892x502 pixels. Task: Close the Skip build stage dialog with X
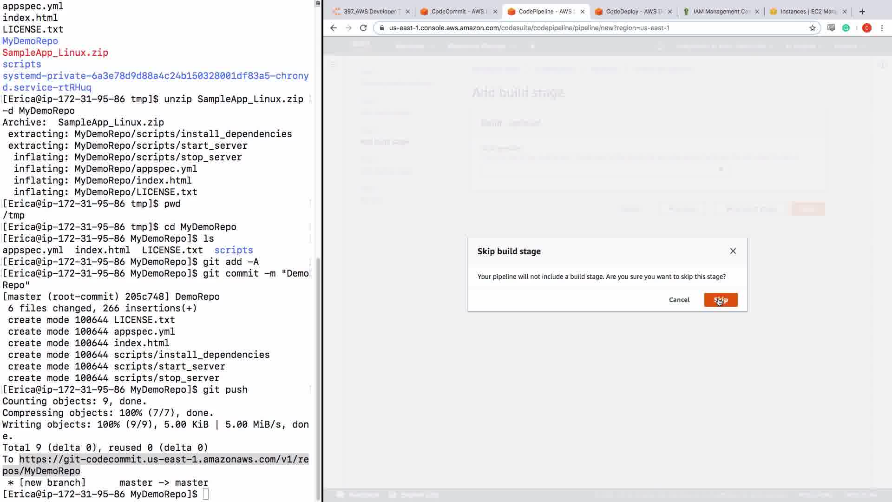click(733, 251)
